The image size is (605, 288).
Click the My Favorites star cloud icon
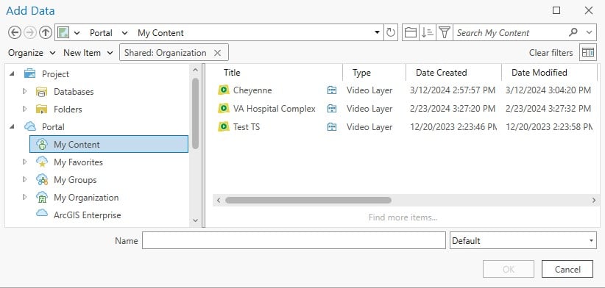42,162
